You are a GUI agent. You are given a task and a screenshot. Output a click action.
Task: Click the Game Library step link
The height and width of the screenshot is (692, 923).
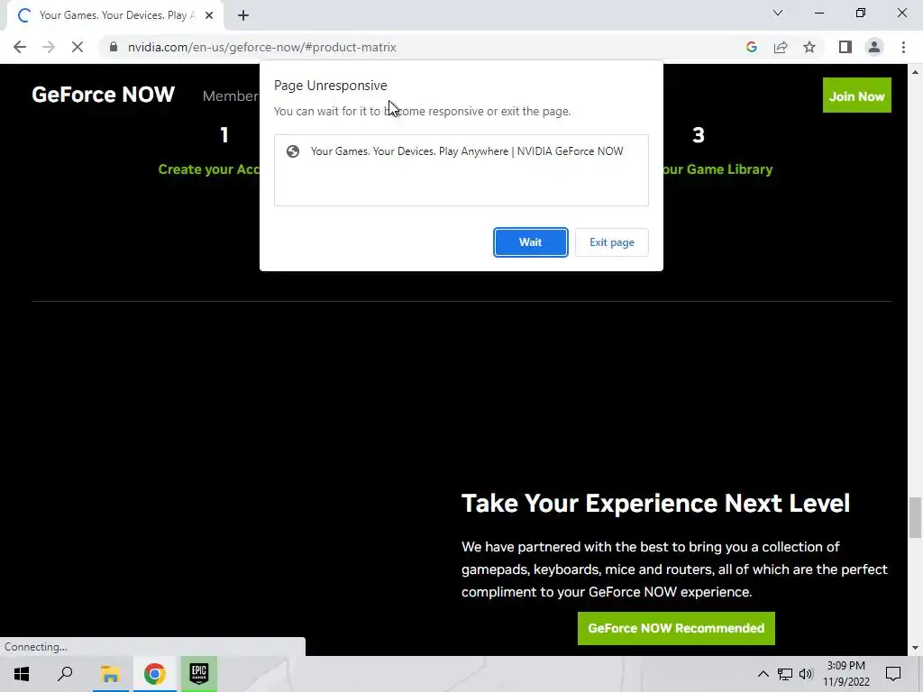[x=718, y=169]
